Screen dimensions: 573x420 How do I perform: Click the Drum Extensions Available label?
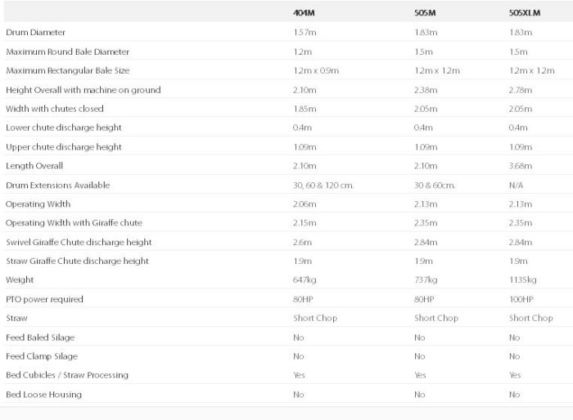[57, 185]
